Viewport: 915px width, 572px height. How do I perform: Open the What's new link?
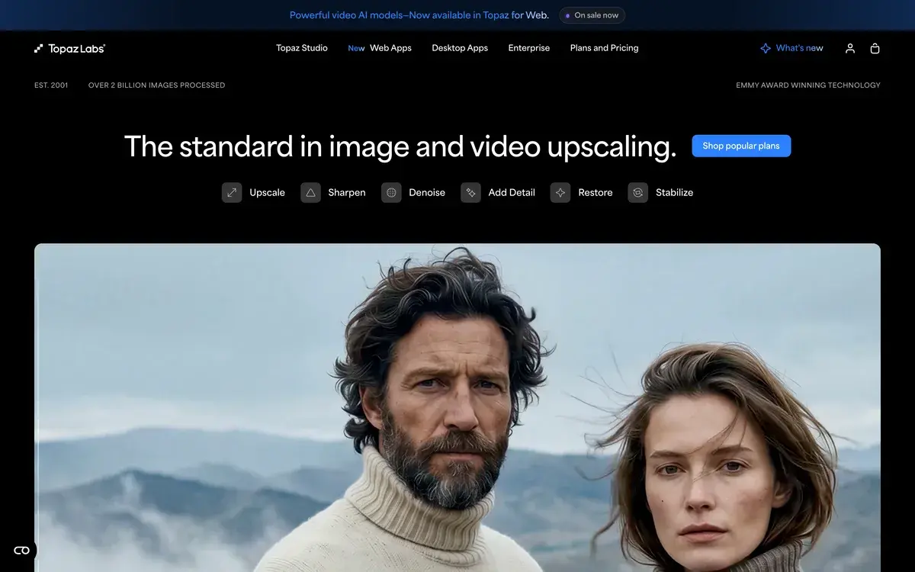[799, 48]
